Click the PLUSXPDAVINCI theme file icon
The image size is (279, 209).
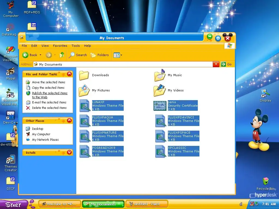coord(160,121)
